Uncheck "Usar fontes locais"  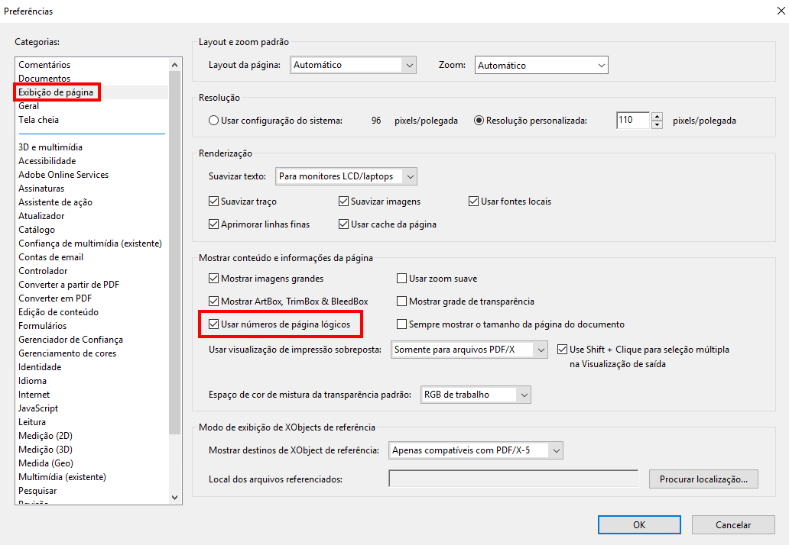pyautogui.click(x=473, y=201)
